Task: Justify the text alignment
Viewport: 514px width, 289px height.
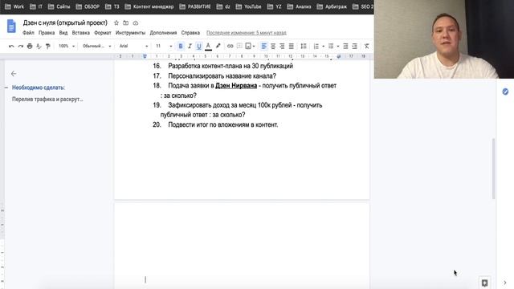Action: tap(291, 47)
